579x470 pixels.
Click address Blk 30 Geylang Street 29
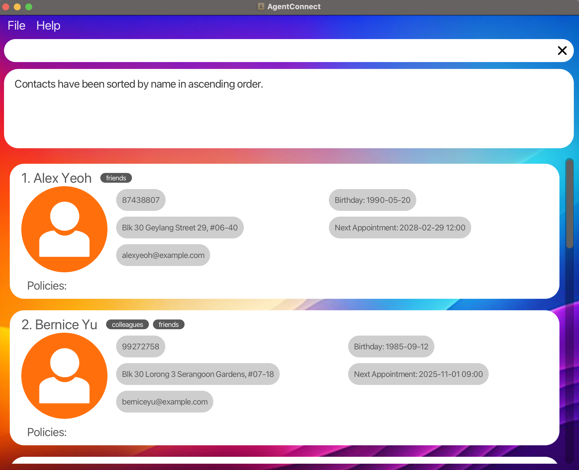point(180,228)
